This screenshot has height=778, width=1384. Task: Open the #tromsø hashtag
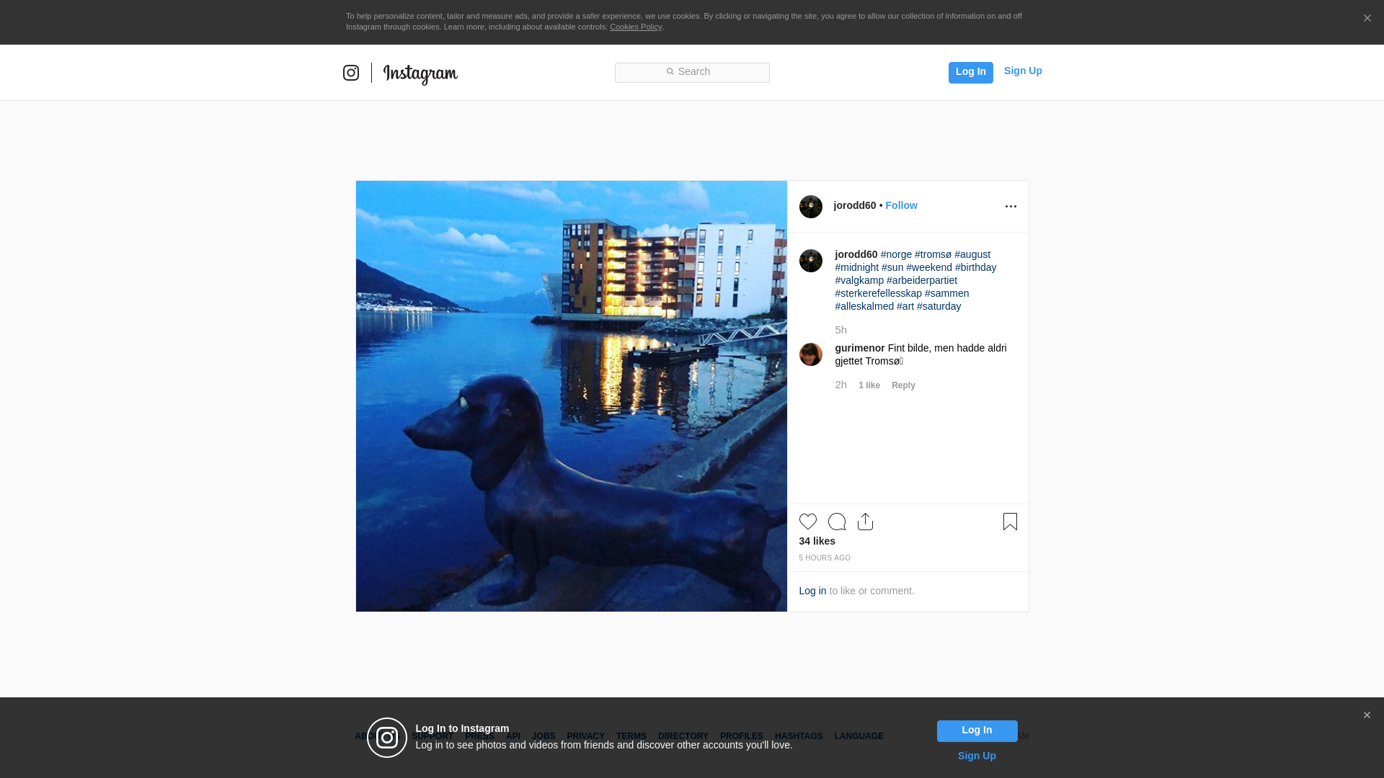click(933, 254)
